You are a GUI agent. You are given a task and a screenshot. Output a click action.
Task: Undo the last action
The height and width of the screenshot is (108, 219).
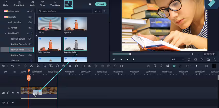[12, 66]
